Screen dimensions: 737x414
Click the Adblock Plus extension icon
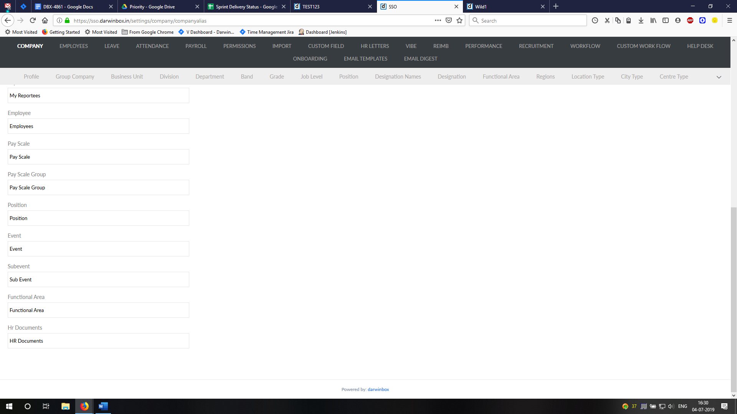(x=690, y=21)
